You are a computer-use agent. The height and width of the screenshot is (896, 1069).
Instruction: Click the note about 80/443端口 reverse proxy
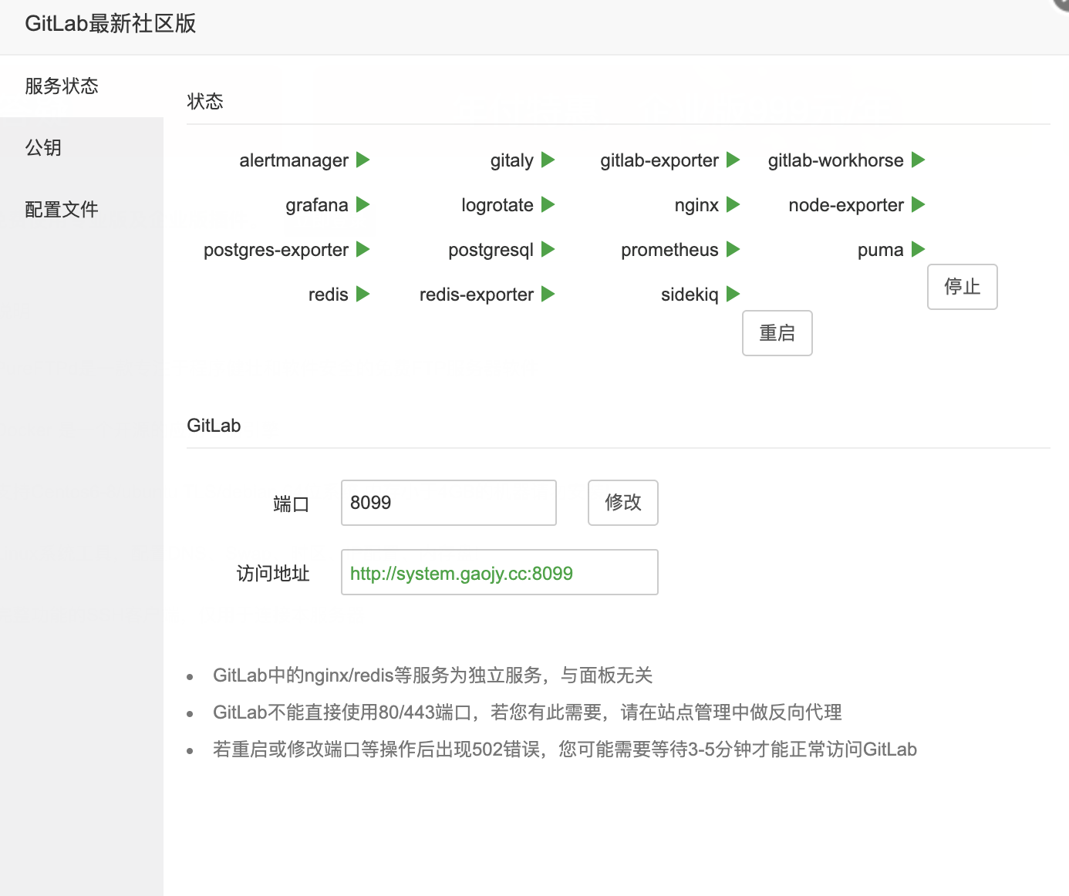tap(528, 712)
